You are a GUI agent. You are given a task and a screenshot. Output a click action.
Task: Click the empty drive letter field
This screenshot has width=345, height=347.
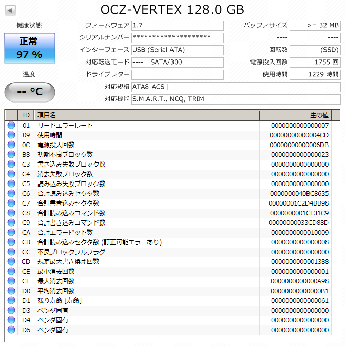[178, 75]
